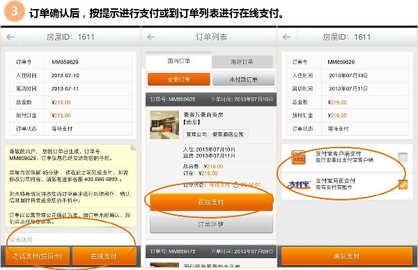Check the 支付宝客户端支付 checkbox
This screenshot has height=270, width=418.
tap(403, 157)
